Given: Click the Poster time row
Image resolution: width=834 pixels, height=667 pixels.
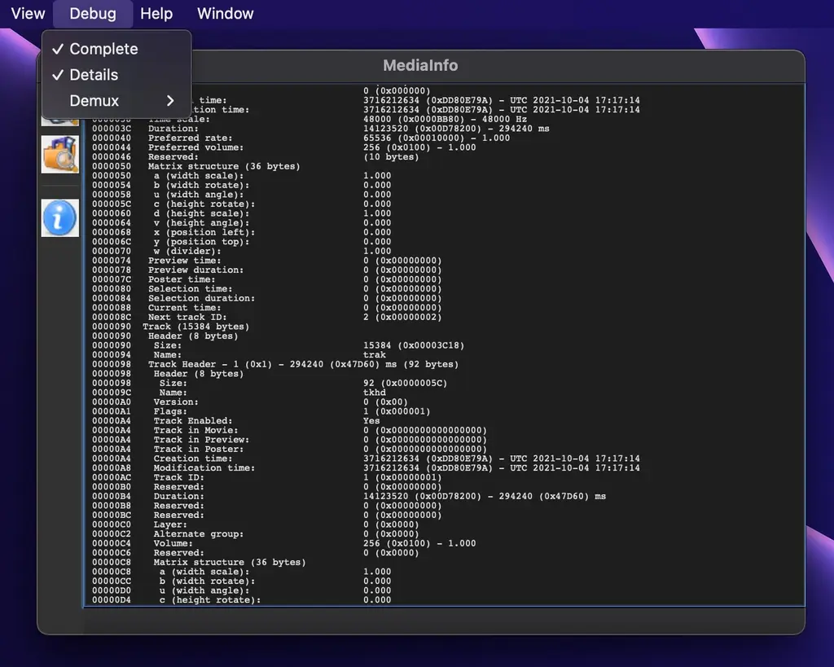Looking at the screenshot, I should (x=267, y=280).
